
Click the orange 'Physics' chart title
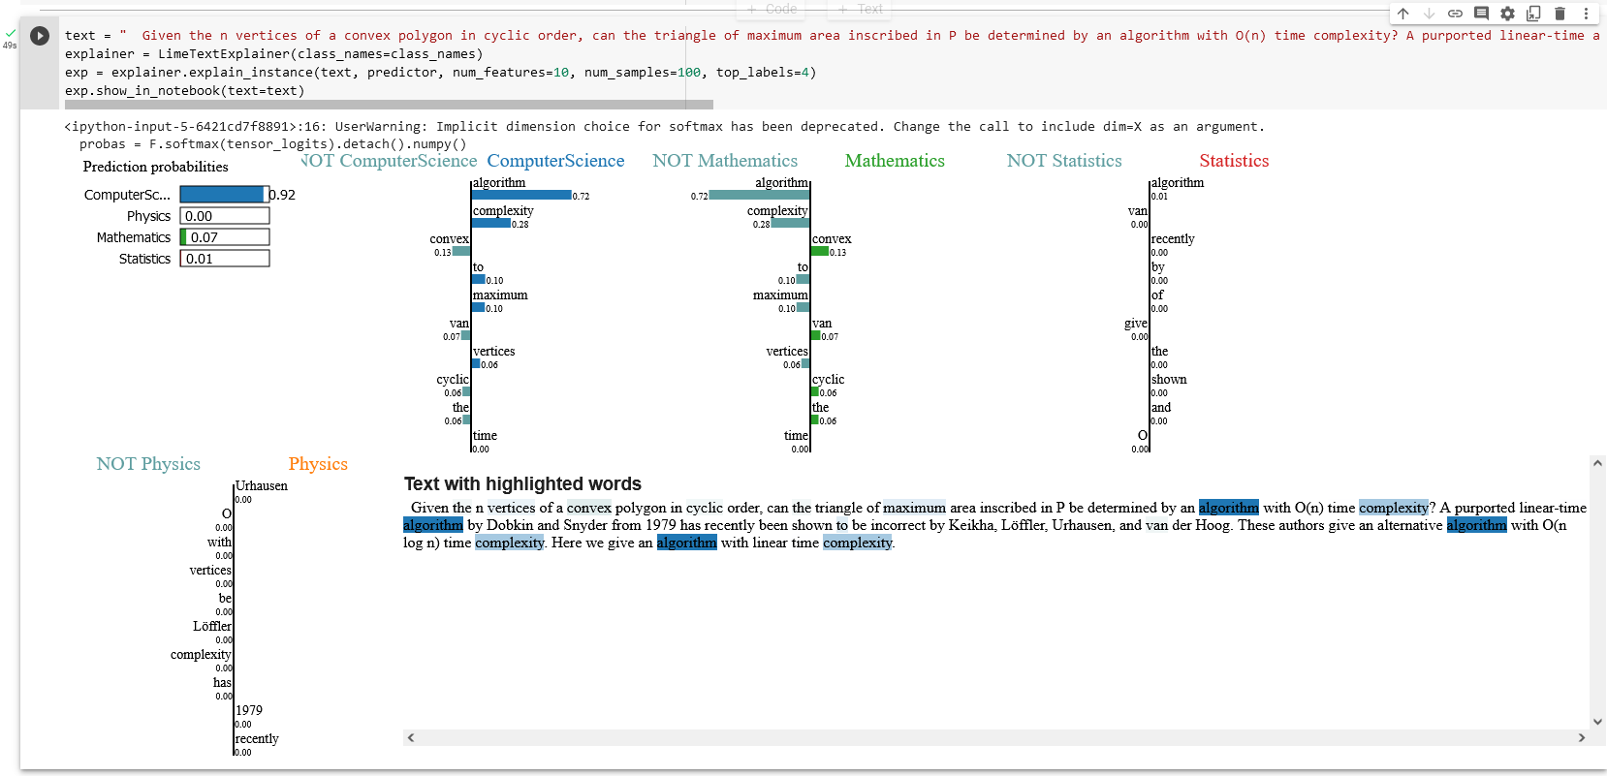318,464
